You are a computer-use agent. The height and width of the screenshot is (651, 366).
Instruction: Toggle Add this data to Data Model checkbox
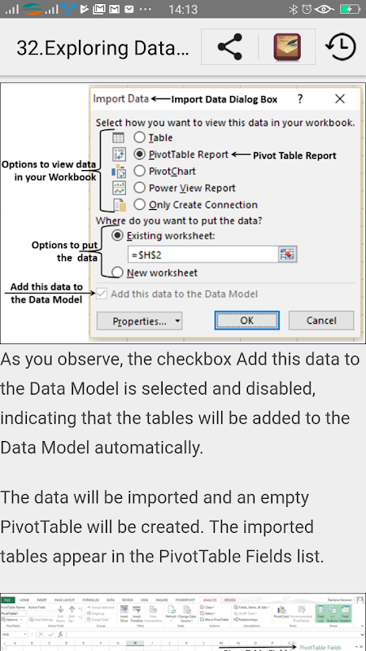pyautogui.click(x=102, y=294)
